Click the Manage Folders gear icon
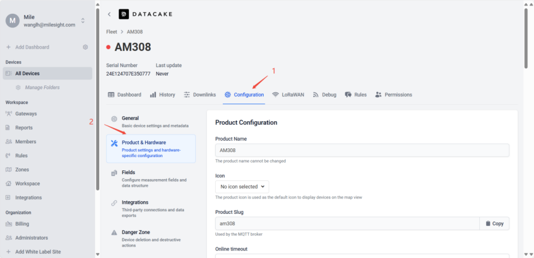Viewport: 534px width, 258px height. (x=18, y=88)
